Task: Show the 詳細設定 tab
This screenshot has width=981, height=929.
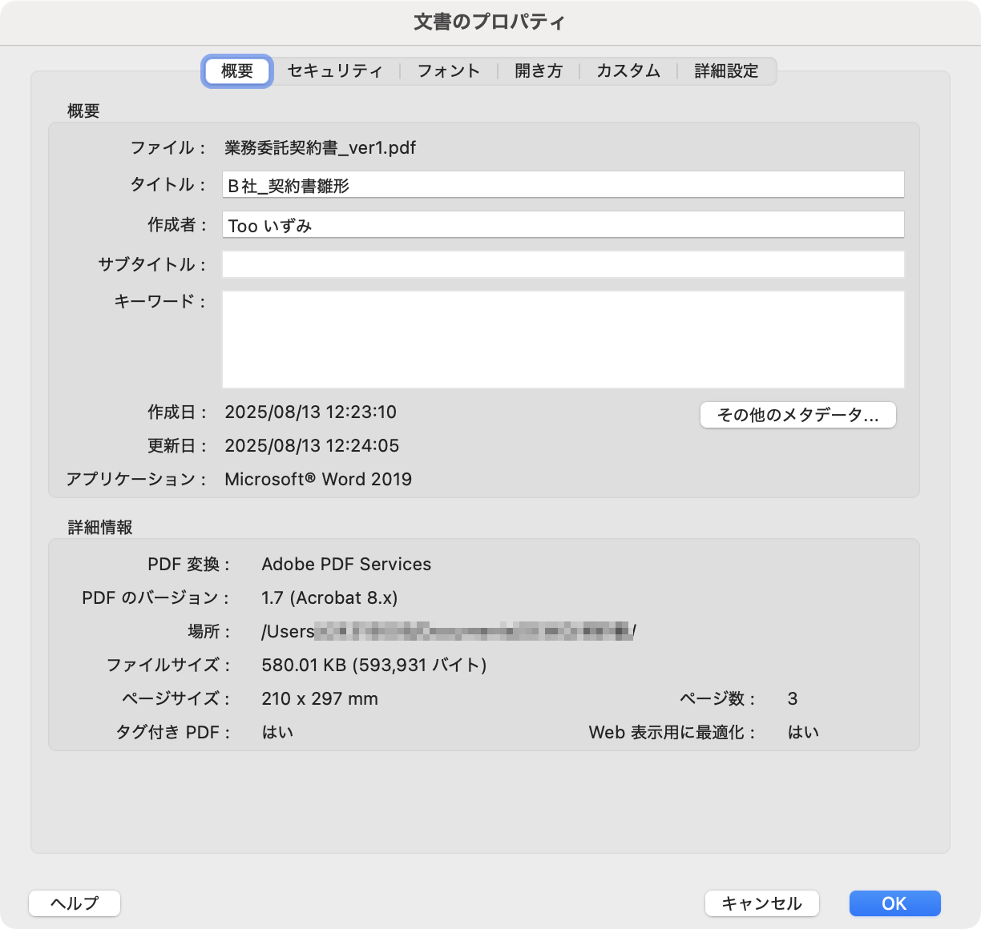Action: 726,70
